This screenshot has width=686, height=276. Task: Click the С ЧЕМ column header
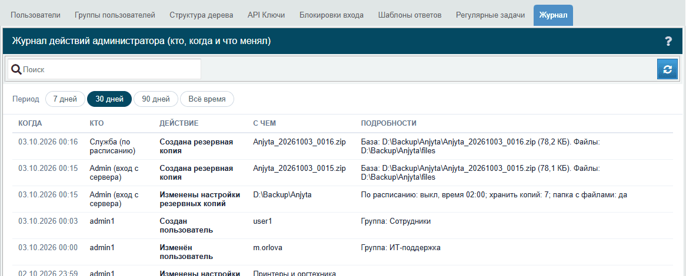click(x=265, y=123)
